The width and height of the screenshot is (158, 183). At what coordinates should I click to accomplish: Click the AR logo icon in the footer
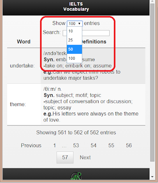[x=76, y=176]
